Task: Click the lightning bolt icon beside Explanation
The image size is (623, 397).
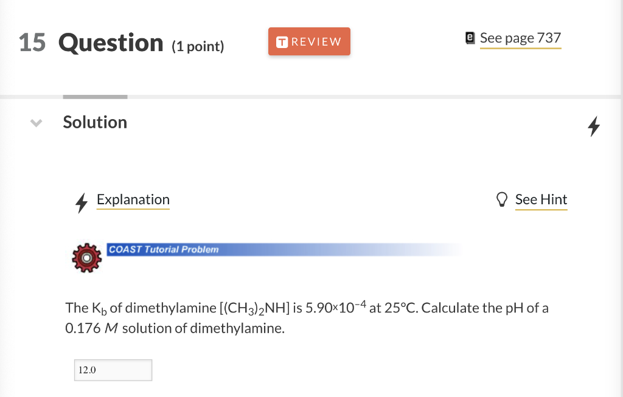Action: (82, 204)
